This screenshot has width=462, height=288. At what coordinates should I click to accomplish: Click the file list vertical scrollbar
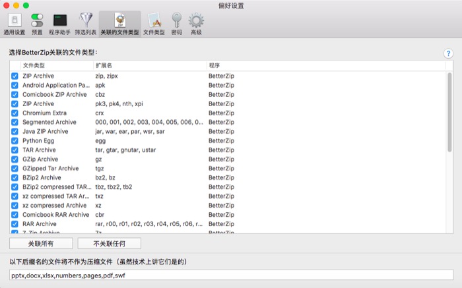coord(449,112)
